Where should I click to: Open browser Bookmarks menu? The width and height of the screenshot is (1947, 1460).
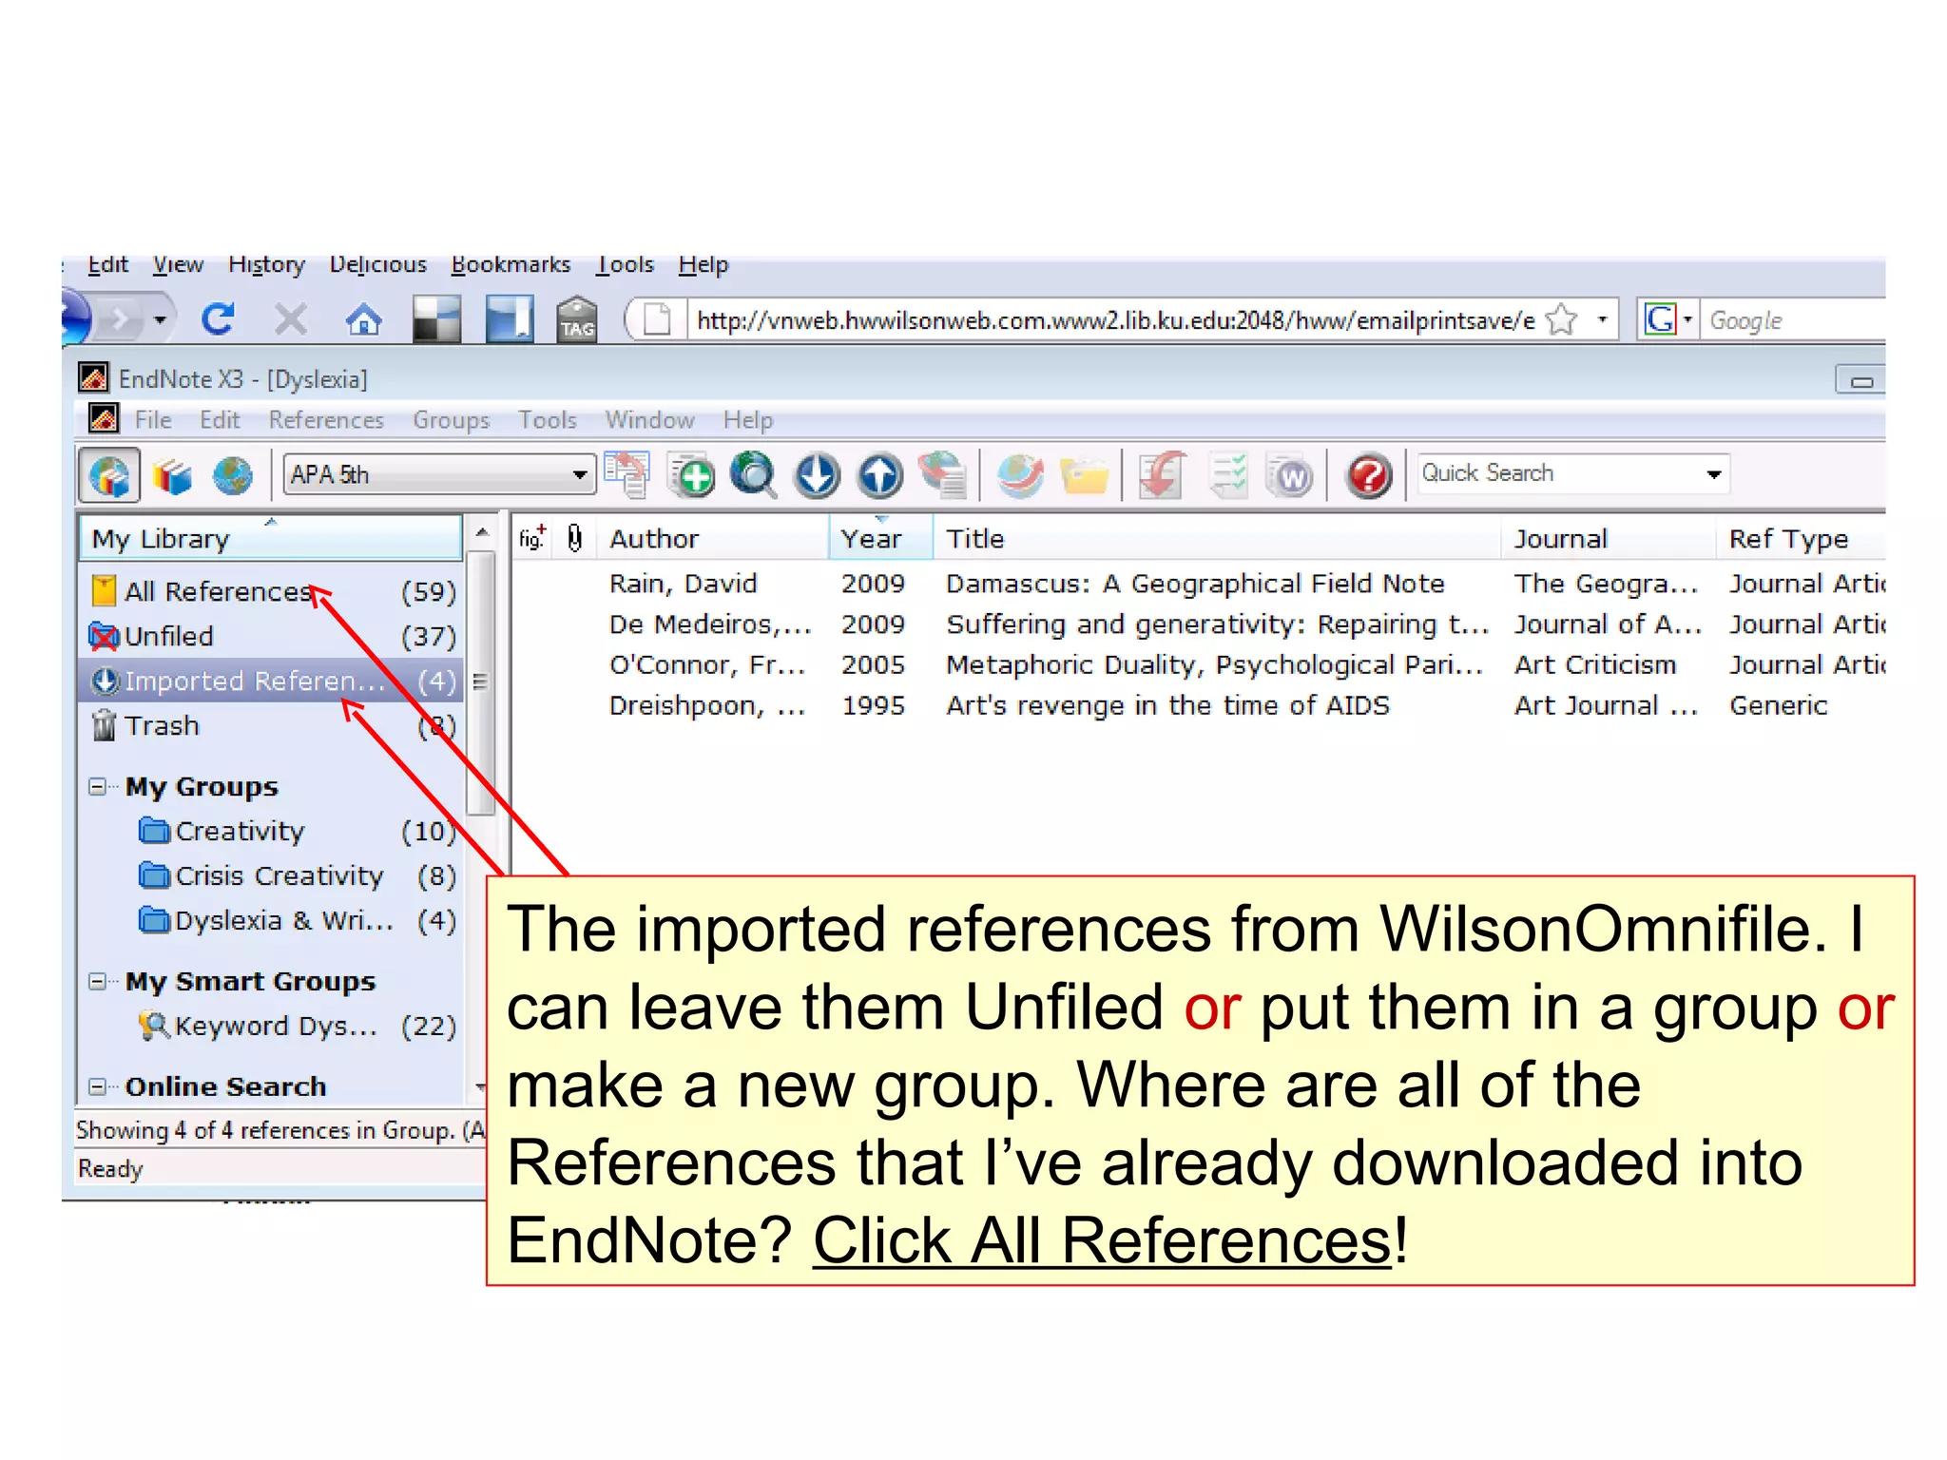click(511, 264)
